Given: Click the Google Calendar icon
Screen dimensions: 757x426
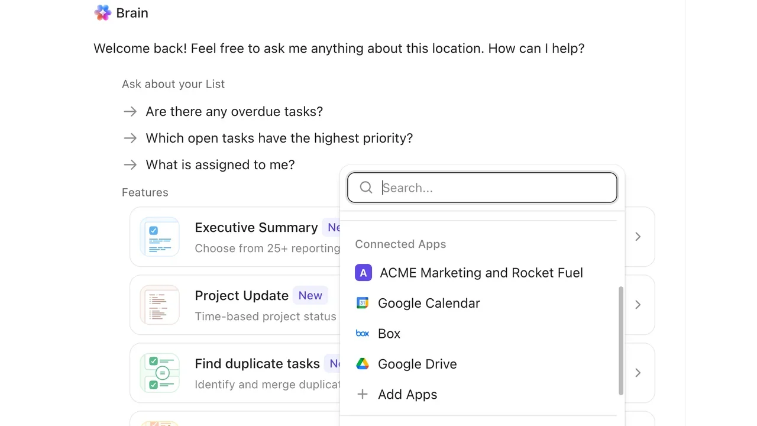Looking at the screenshot, I should pyautogui.click(x=363, y=303).
